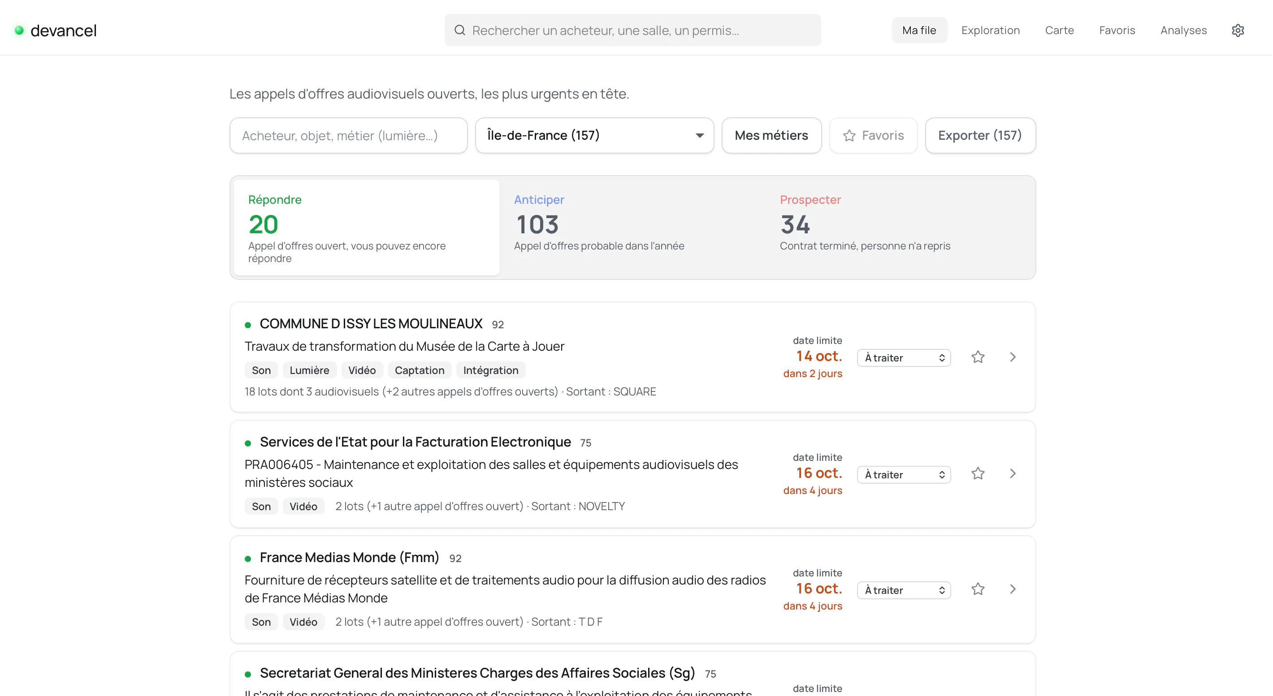This screenshot has height=696, width=1273.
Task: Star the Facturation Electronique tender
Action: pos(978,474)
